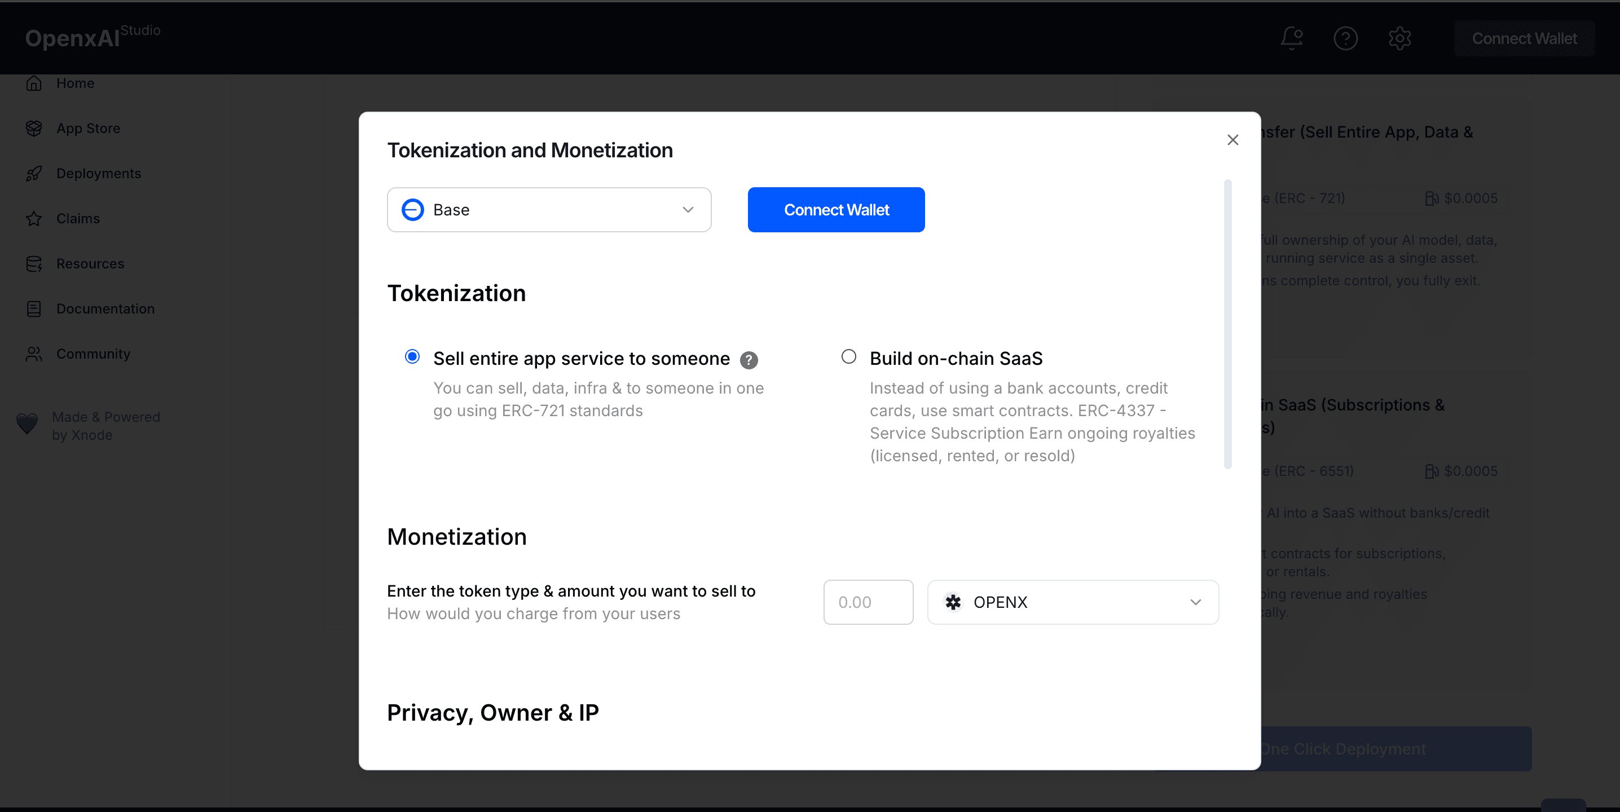Click the OPENX dropdown chevron arrow
This screenshot has width=1620, height=812.
(1195, 602)
